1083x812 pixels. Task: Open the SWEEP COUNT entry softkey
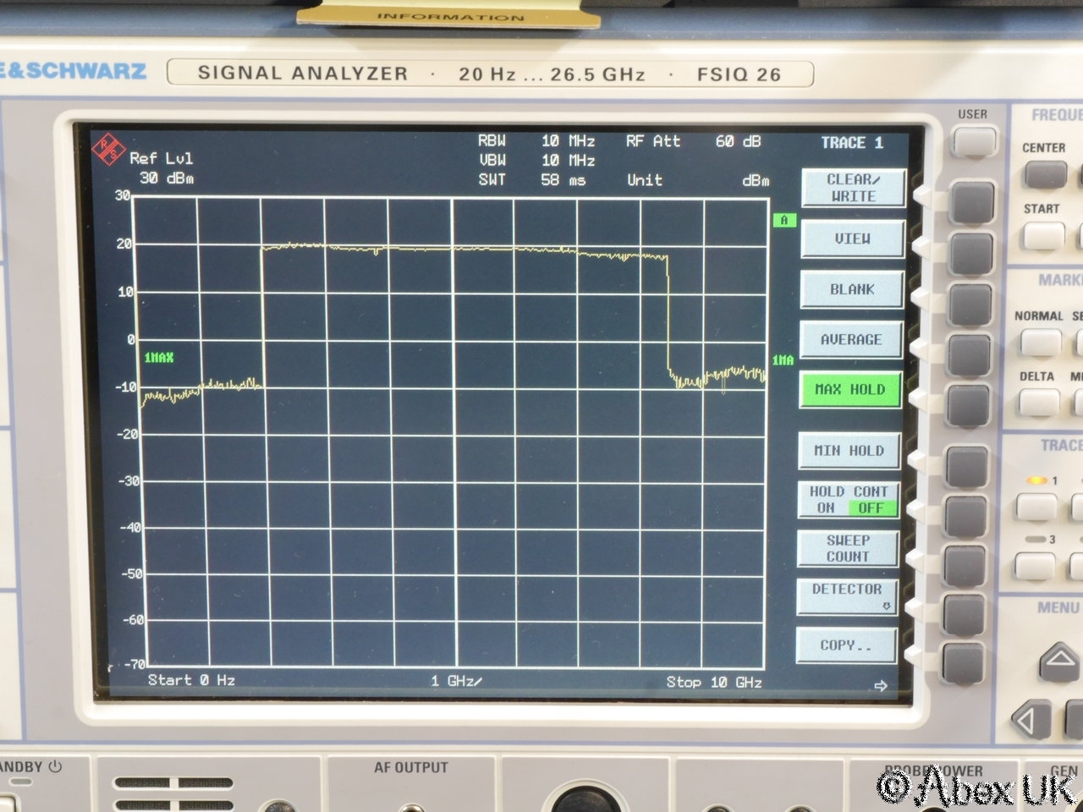point(848,549)
